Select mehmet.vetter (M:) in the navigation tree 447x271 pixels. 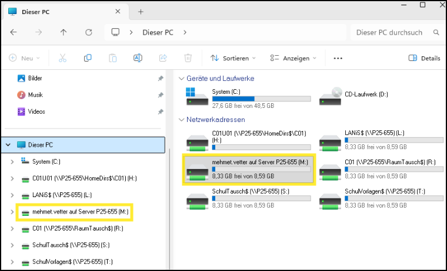(x=74, y=211)
